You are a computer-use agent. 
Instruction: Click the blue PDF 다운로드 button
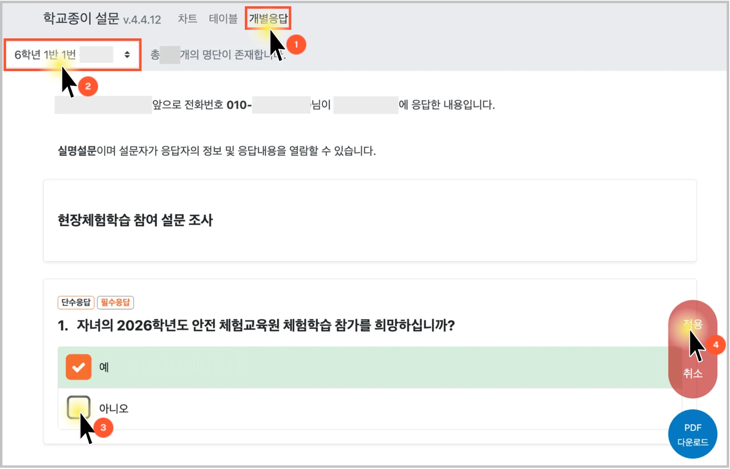point(692,434)
